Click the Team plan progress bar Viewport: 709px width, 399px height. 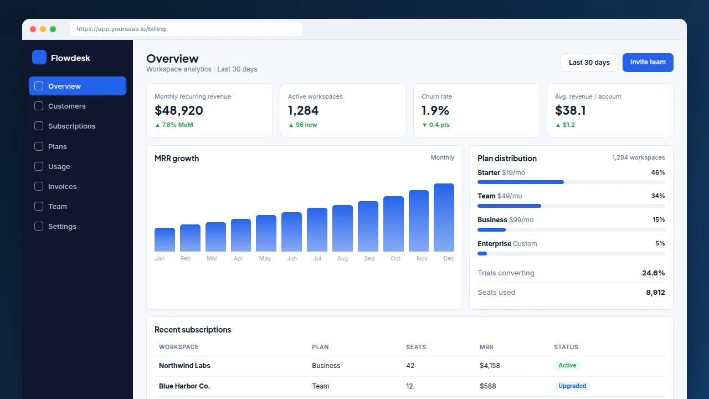571,206
